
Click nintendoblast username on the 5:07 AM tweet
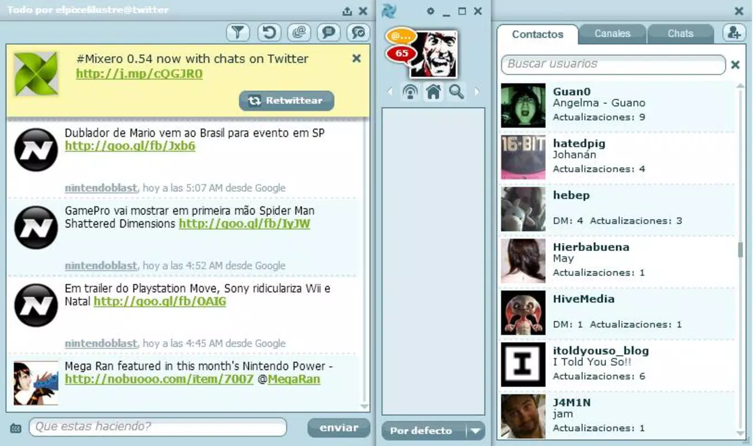pos(101,188)
